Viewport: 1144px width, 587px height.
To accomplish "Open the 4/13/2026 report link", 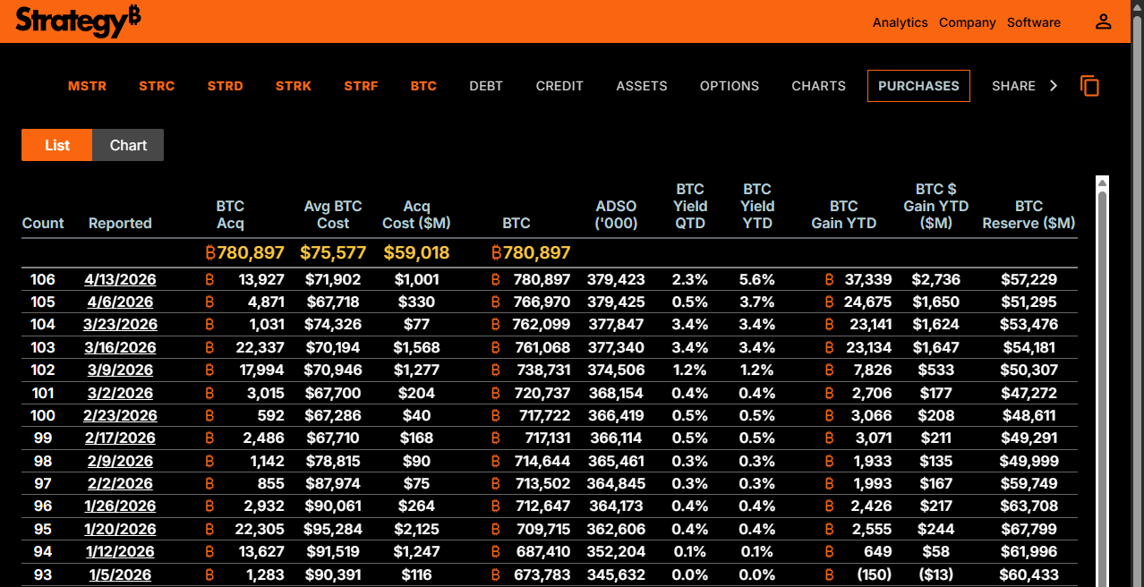I will (120, 279).
